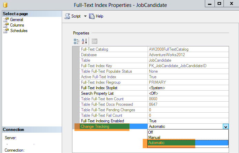Click the database icon in title bar
239x153 pixels.
pyautogui.click(x=5, y=5)
